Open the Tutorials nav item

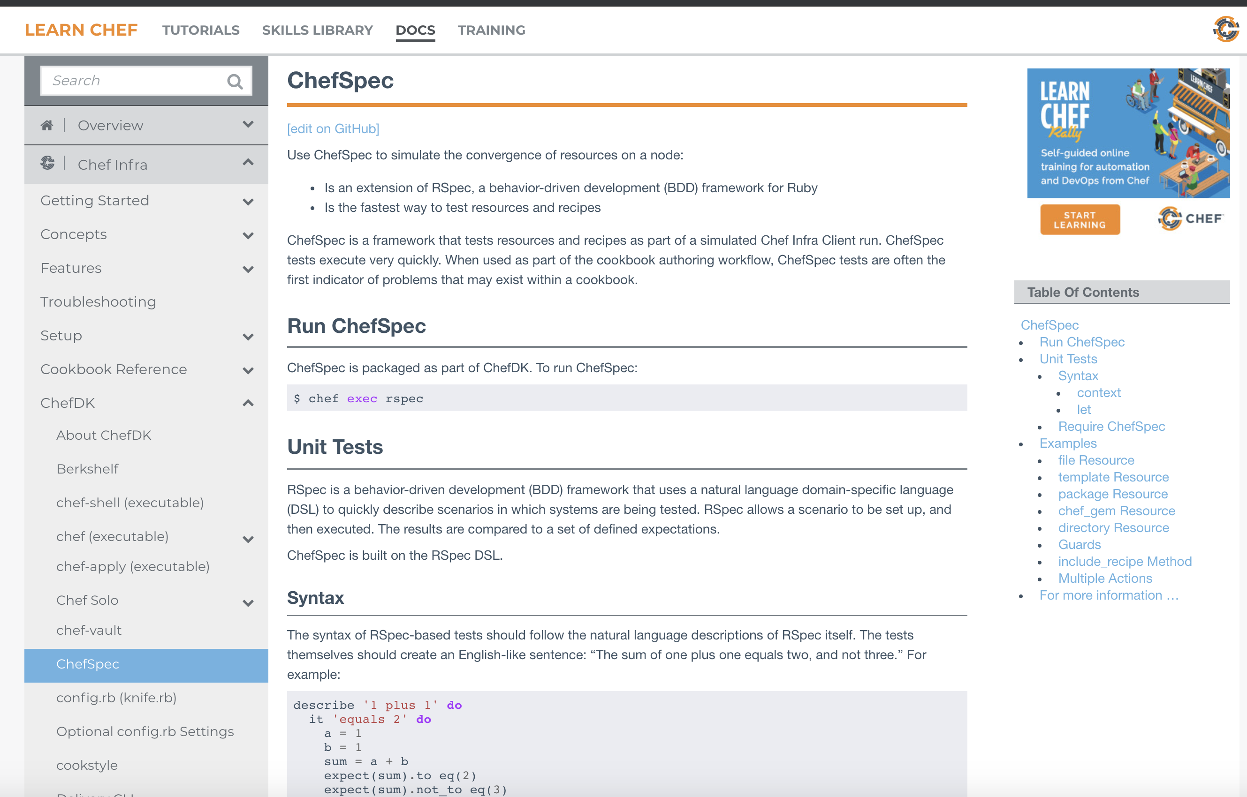(201, 30)
